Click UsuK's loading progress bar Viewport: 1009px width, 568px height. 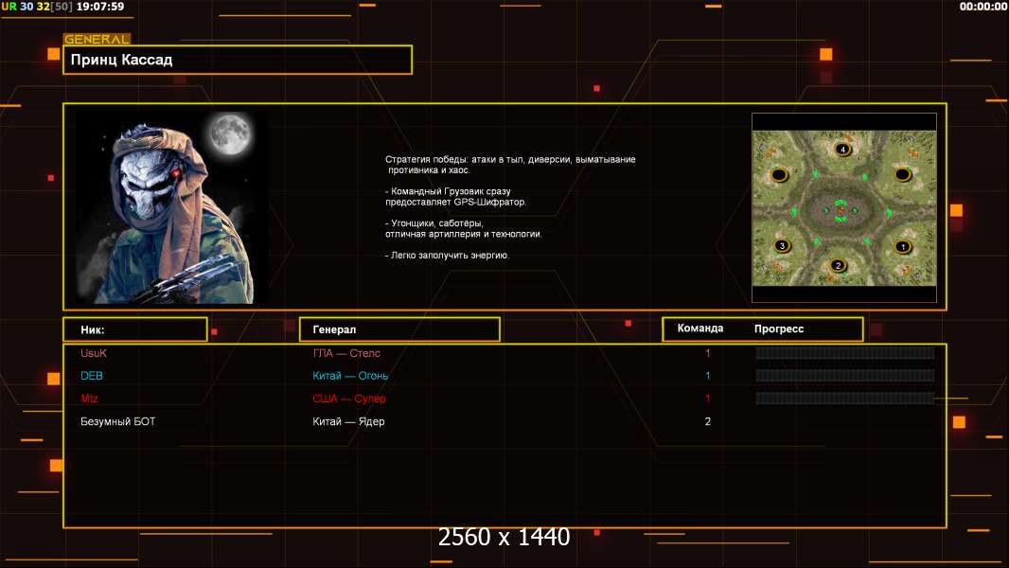click(x=844, y=352)
